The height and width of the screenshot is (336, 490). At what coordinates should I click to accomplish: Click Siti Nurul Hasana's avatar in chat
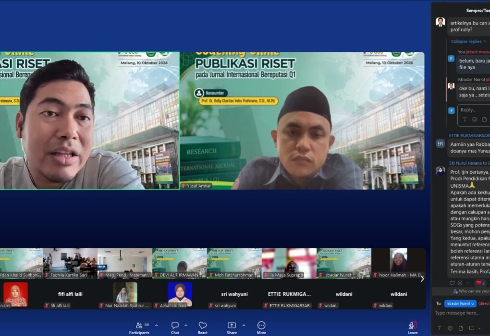click(x=441, y=171)
